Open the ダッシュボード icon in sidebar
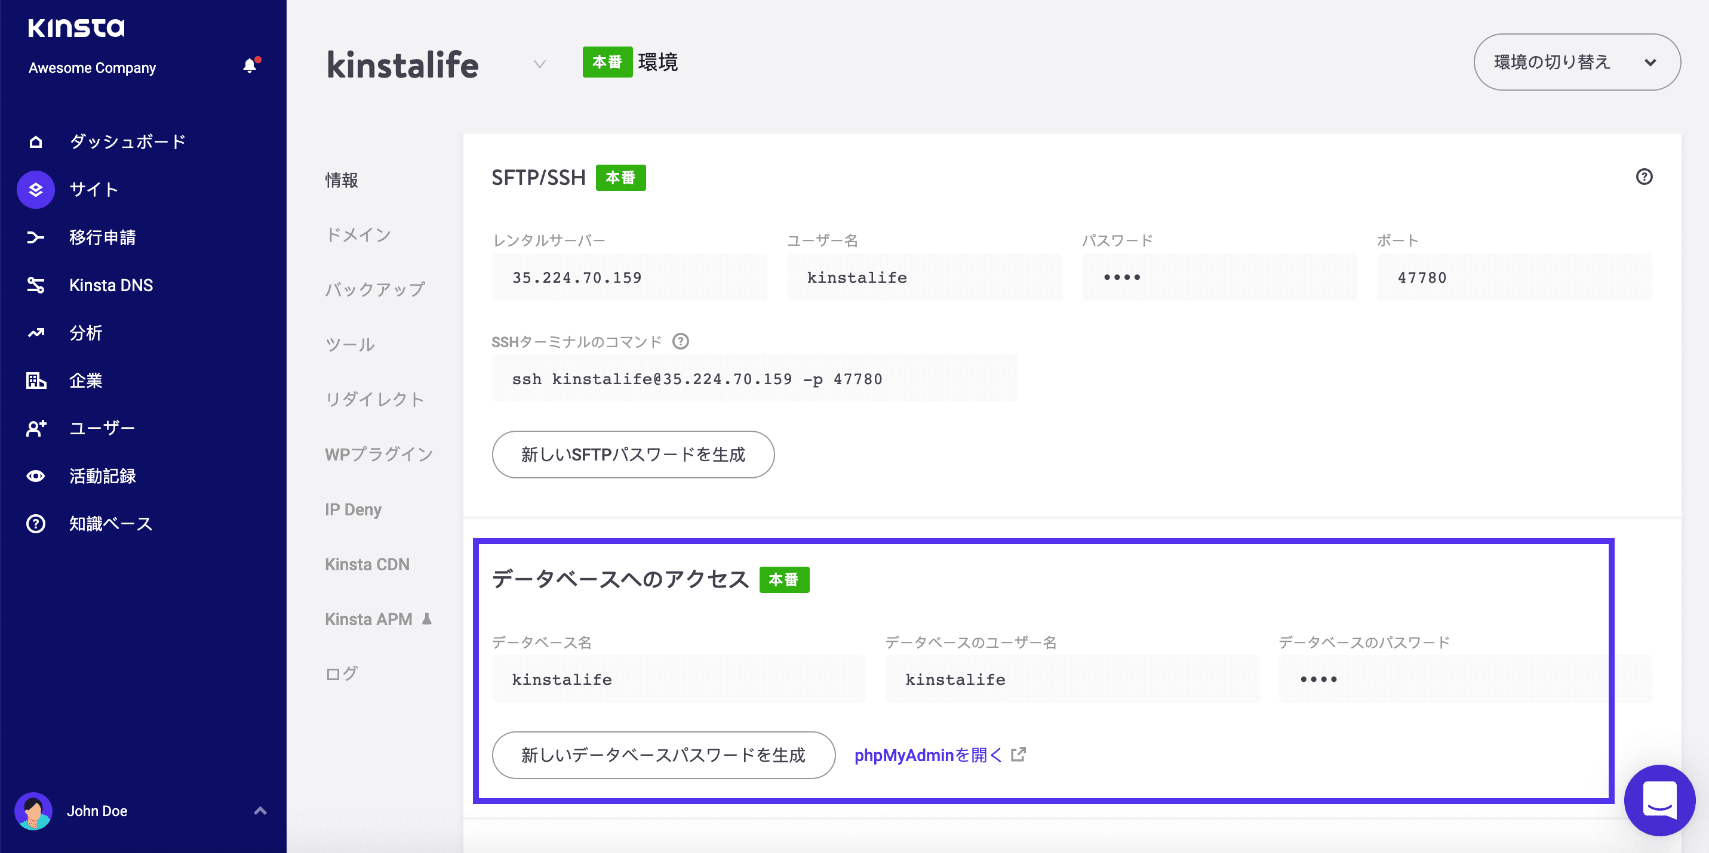Viewport: 1709px width, 853px height. click(35, 141)
